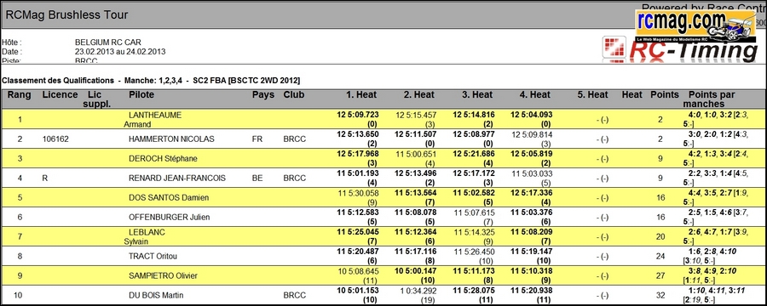
Task: Select pilot HAMMERTON NICOLAS
Action: tap(171, 139)
